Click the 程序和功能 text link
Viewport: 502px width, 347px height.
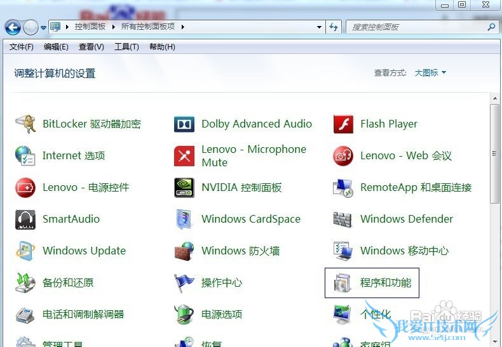coord(386,283)
